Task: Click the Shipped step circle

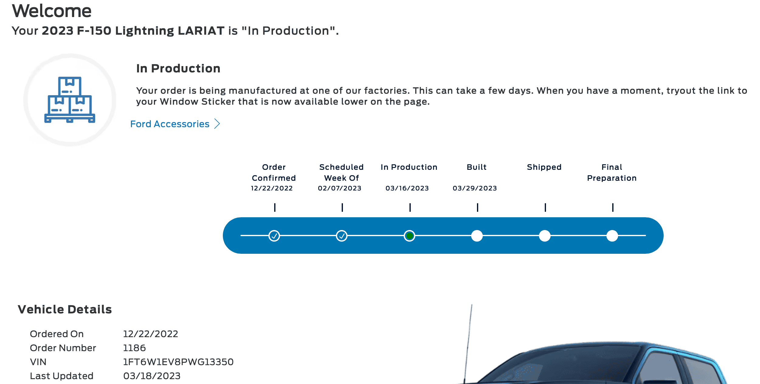Action: point(544,236)
